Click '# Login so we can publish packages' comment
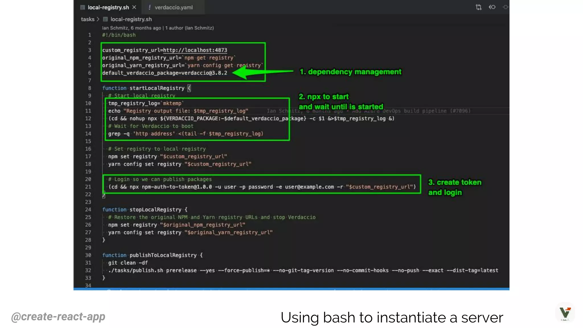 [x=160, y=179]
